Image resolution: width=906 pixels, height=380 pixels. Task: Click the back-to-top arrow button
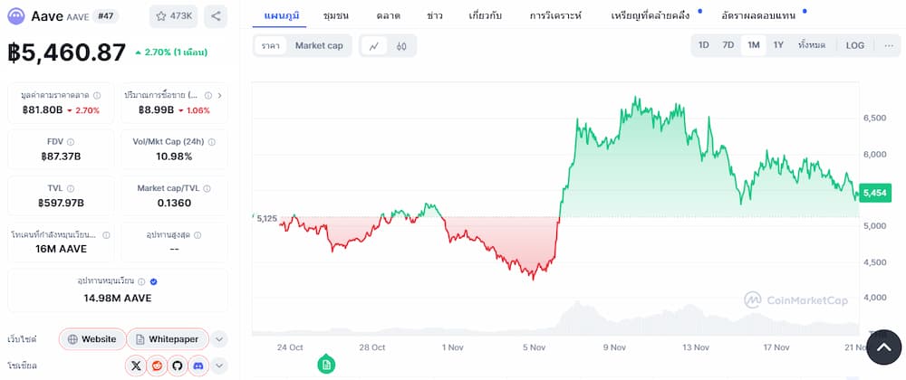(x=884, y=347)
